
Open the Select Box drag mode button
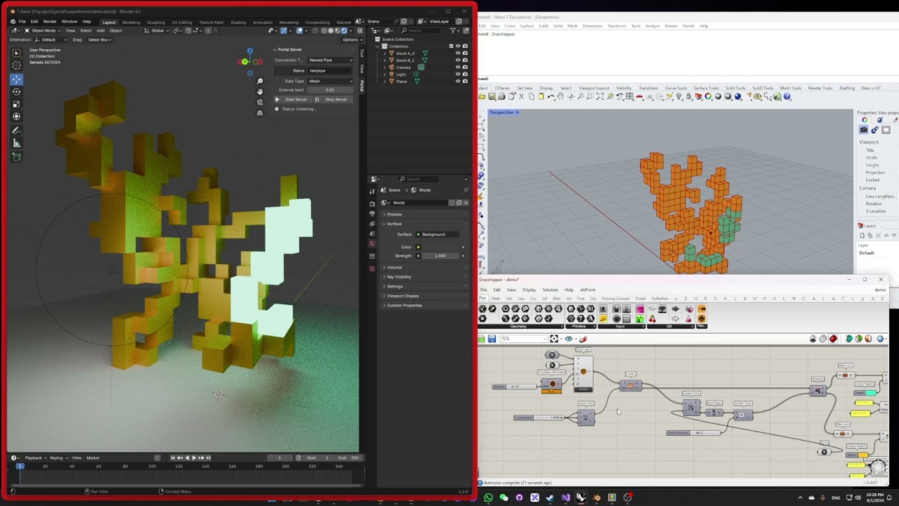coord(99,40)
